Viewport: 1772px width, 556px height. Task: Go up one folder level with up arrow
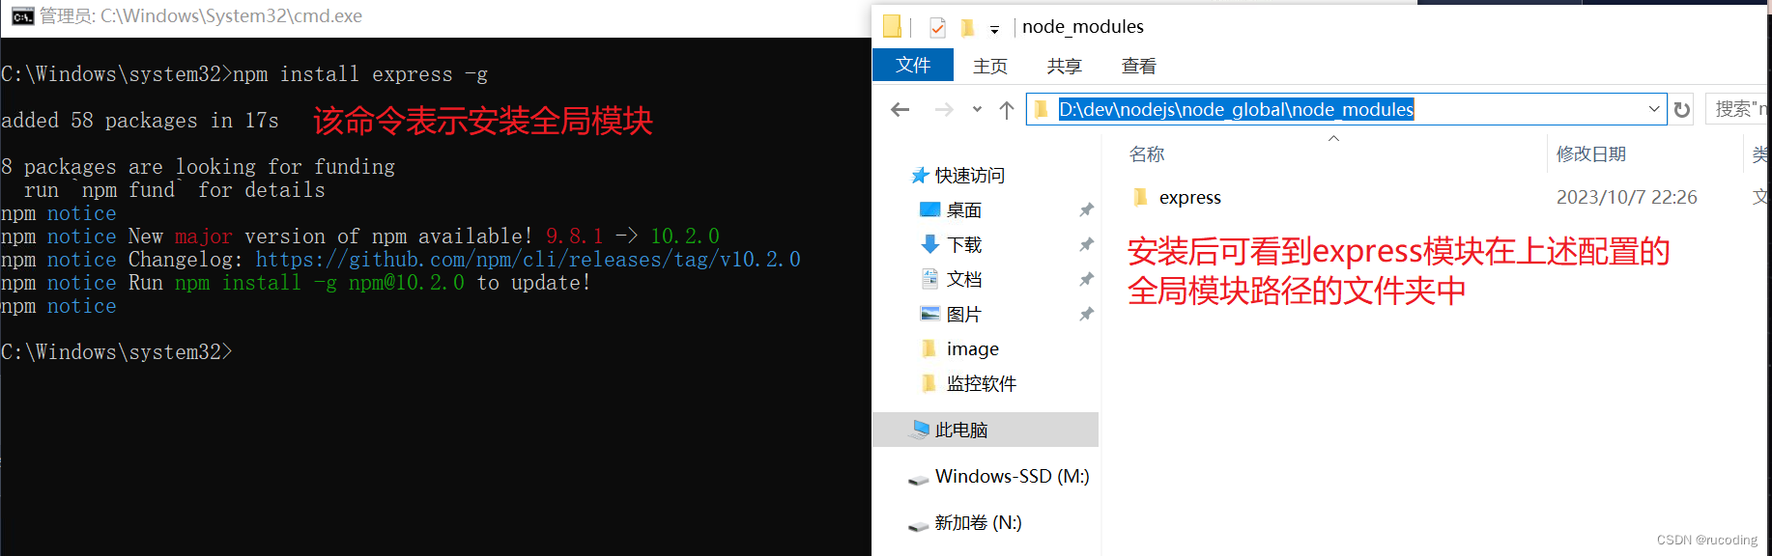pyautogui.click(x=1006, y=110)
